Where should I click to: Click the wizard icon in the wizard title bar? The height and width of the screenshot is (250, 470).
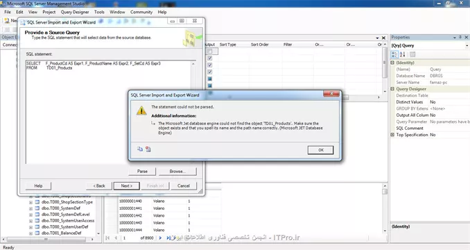(23, 22)
